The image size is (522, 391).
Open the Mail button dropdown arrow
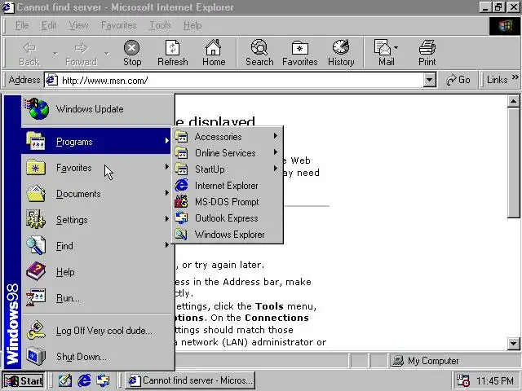pos(396,48)
